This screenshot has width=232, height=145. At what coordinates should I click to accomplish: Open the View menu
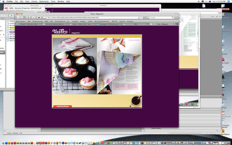click(x=27, y=1)
